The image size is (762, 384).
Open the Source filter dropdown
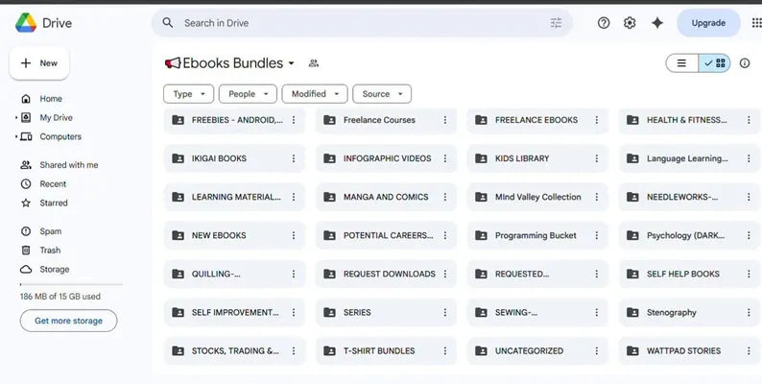[x=382, y=94]
